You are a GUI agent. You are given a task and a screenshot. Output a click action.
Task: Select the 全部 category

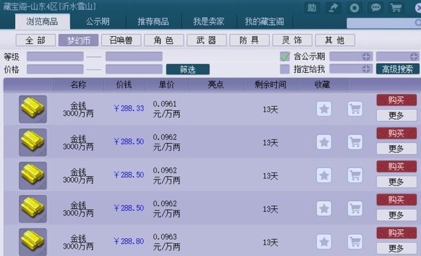click(x=36, y=41)
